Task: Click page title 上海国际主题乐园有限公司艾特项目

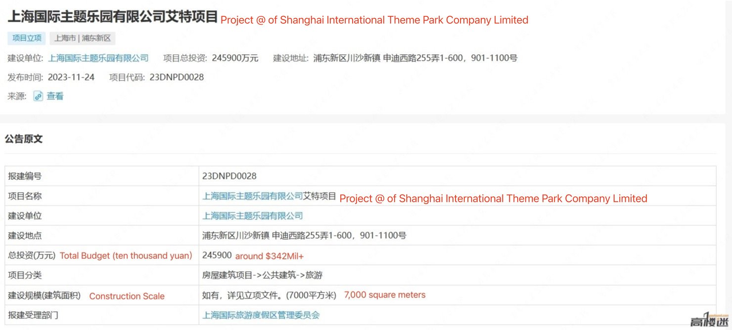Action: click(112, 17)
